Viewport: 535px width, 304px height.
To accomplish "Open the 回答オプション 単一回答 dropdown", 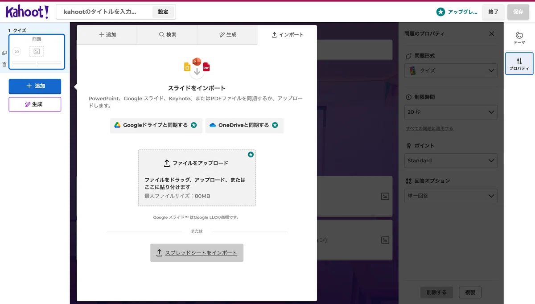I will tap(451, 196).
